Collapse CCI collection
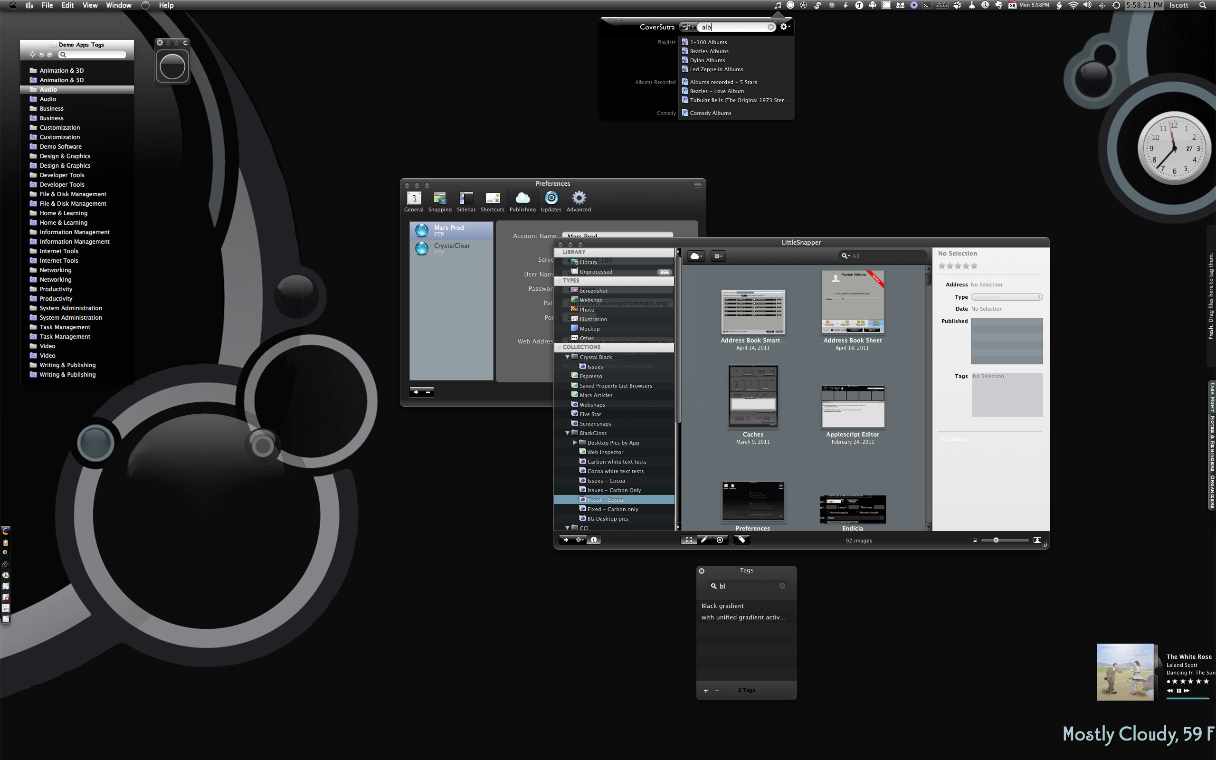1216x760 pixels. pos(567,528)
